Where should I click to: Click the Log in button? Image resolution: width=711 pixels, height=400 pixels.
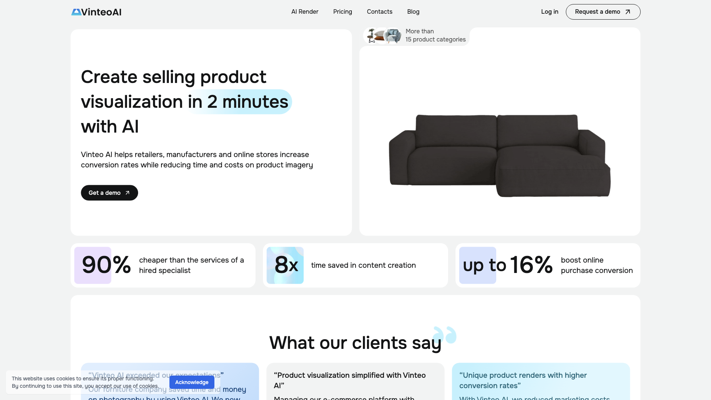coord(550,12)
